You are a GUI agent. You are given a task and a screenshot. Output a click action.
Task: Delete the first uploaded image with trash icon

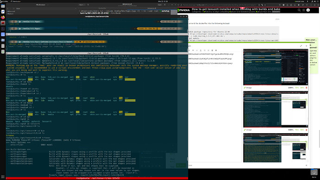click(x=307, y=88)
